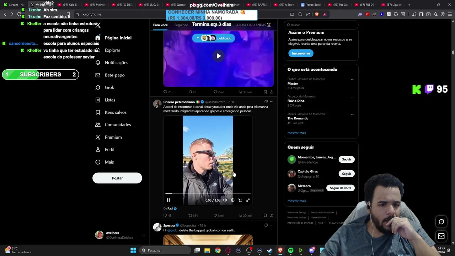Play the purple video in top post

point(219,56)
